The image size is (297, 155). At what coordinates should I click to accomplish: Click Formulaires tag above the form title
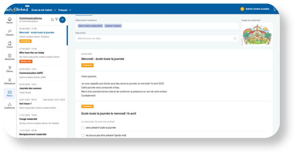87,107
